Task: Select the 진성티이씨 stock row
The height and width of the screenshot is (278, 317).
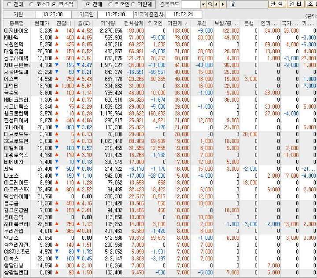Action: coord(160,121)
